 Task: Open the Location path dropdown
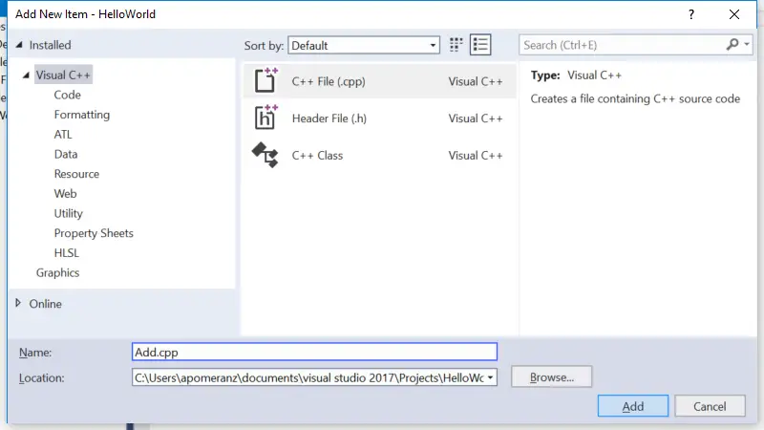coord(491,377)
